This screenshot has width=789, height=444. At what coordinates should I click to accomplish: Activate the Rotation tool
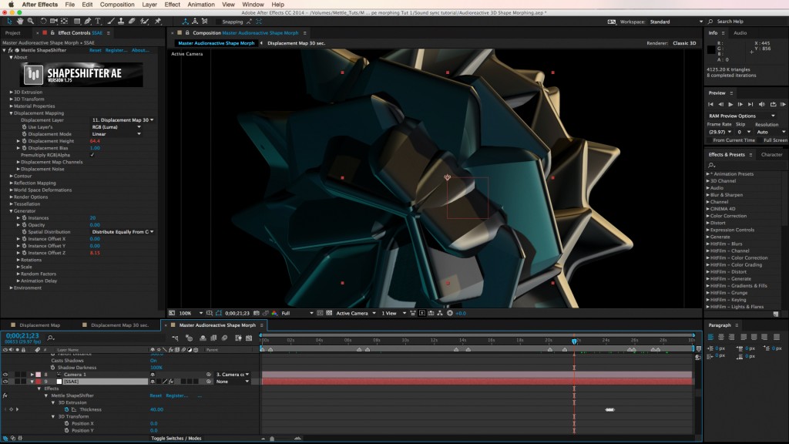click(x=43, y=21)
